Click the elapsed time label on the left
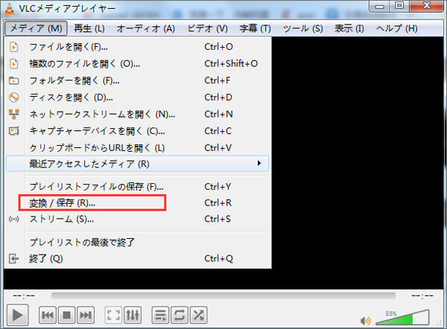The width and height of the screenshot is (447, 329). [24, 296]
